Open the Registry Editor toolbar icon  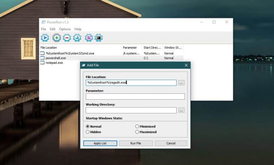click(x=89, y=38)
